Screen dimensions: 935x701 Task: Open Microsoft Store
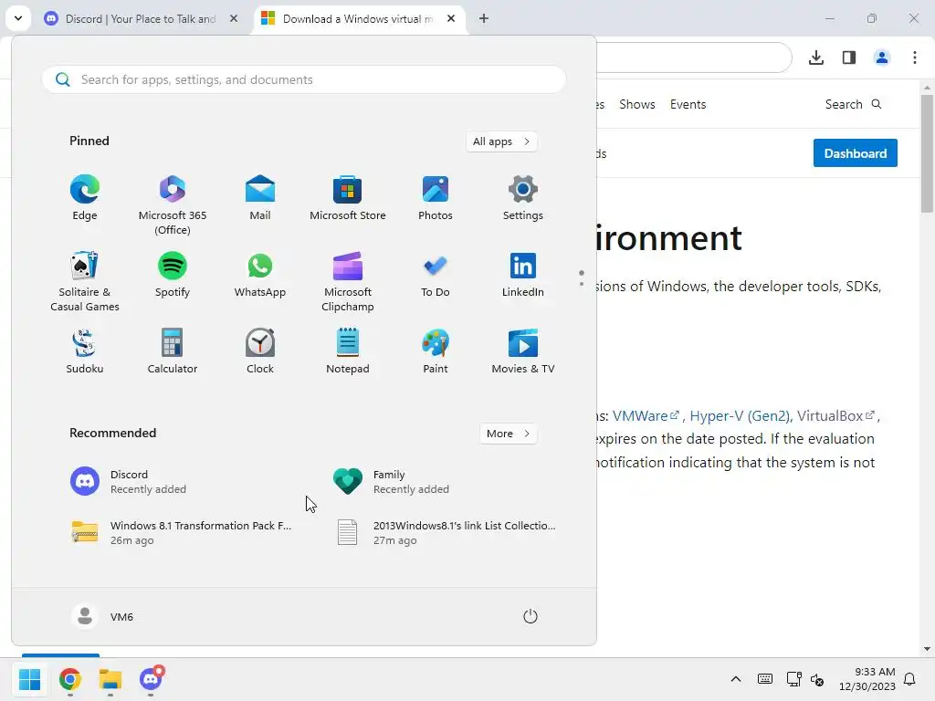[348, 198]
